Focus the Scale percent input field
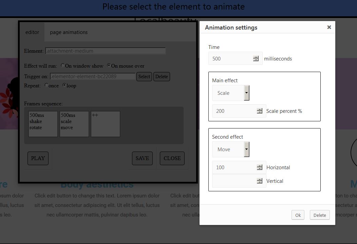 click(x=239, y=111)
